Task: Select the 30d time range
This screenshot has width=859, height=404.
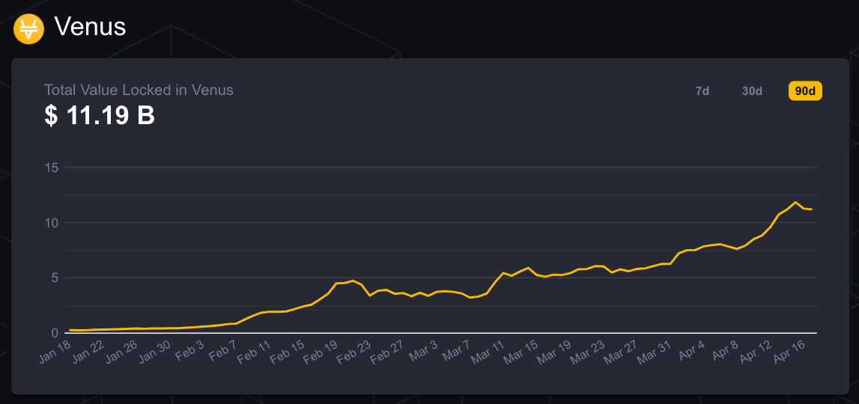Action: coord(752,91)
